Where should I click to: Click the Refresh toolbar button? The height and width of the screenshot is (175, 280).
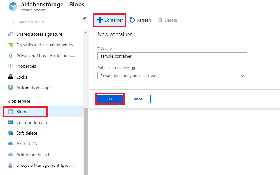[140, 20]
